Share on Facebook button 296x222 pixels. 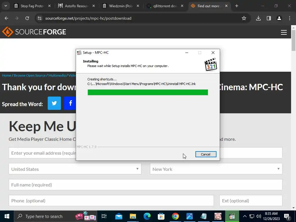click(70, 103)
